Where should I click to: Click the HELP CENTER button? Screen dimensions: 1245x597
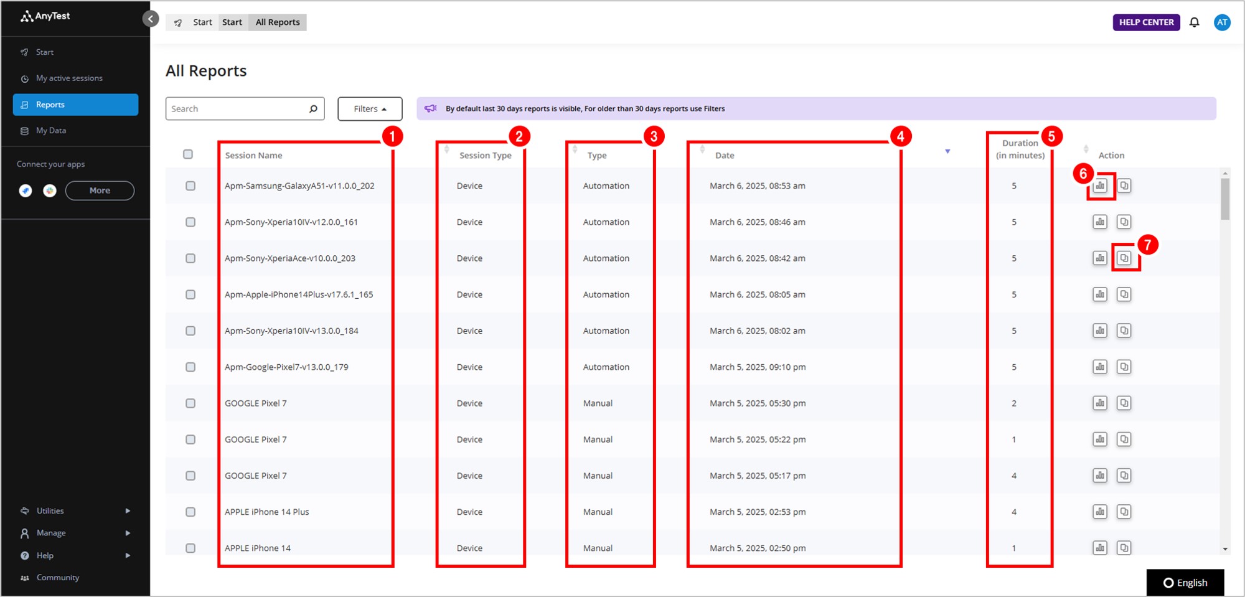pos(1146,22)
